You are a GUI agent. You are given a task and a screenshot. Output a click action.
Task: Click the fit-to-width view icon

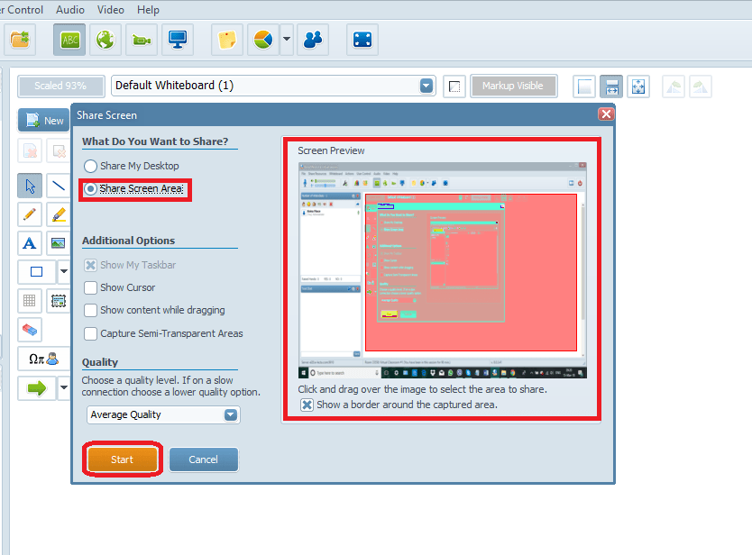611,86
